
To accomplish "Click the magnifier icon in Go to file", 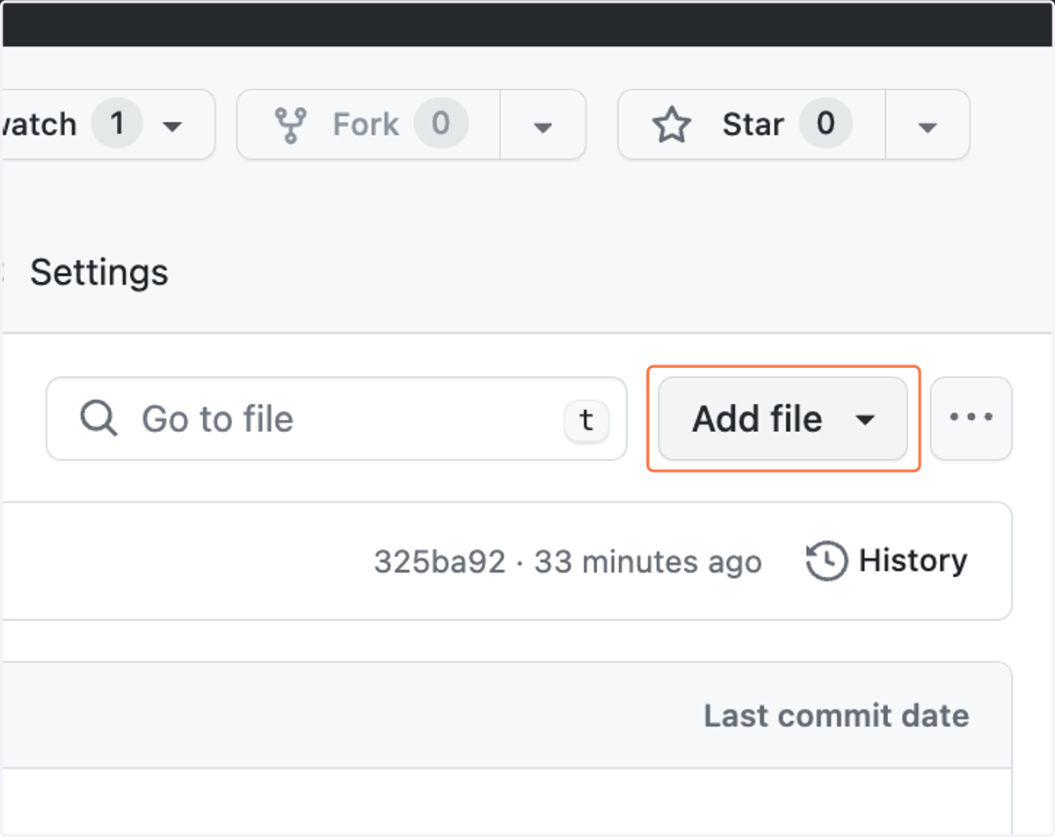I will pyautogui.click(x=98, y=419).
